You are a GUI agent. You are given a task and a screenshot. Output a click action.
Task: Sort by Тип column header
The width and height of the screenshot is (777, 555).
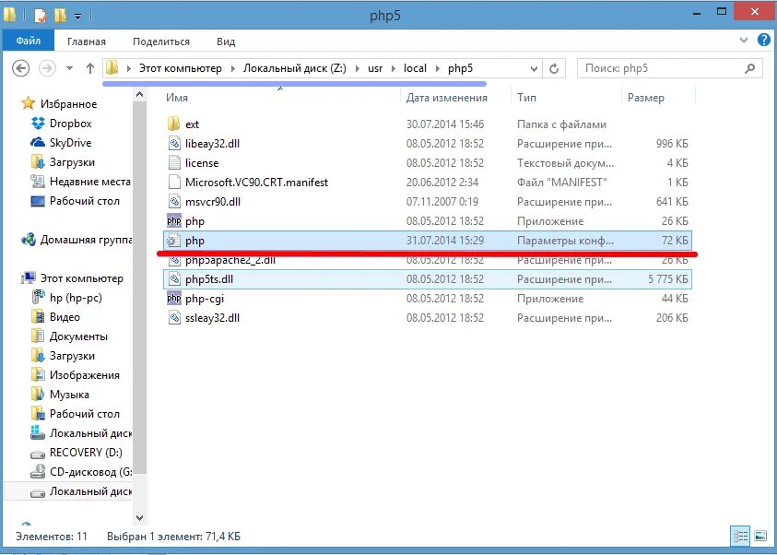pyautogui.click(x=526, y=98)
